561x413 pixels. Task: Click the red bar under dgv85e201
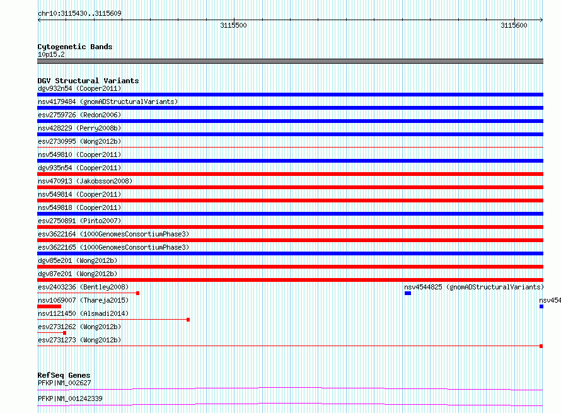point(290,267)
